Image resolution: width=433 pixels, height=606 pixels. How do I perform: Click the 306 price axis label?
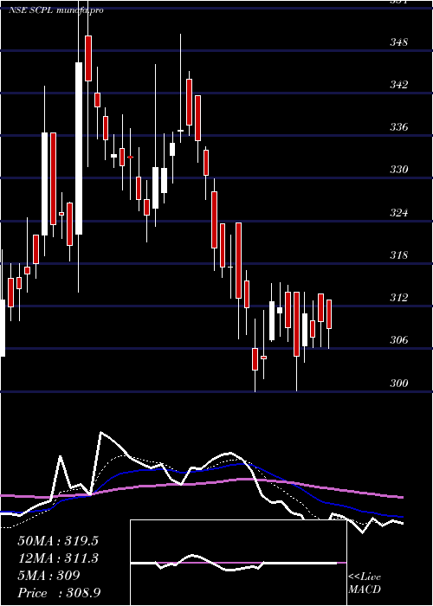click(398, 340)
